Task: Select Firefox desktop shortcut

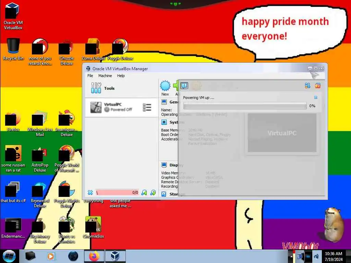Action: tap(13, 121)
